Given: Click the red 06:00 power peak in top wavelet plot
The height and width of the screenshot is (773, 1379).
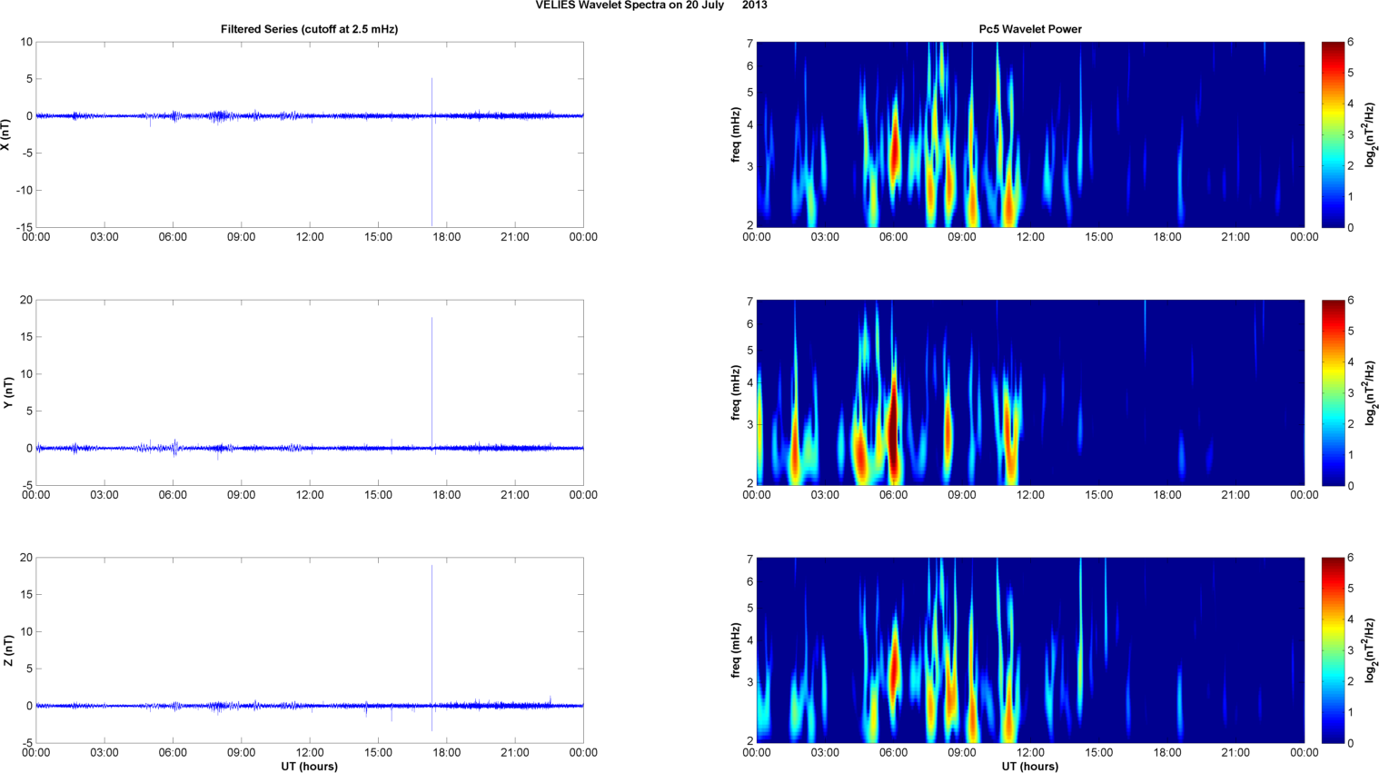Looking at the screenshot, I should click(x=895, y=150).
